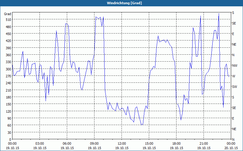This screenshot has height=151, width=243.
Task: Click the y-axis value 510
Action: click(x=9, y=20)
